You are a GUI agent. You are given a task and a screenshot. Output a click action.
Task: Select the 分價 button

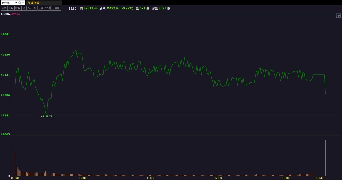click(x=41, y=8)
